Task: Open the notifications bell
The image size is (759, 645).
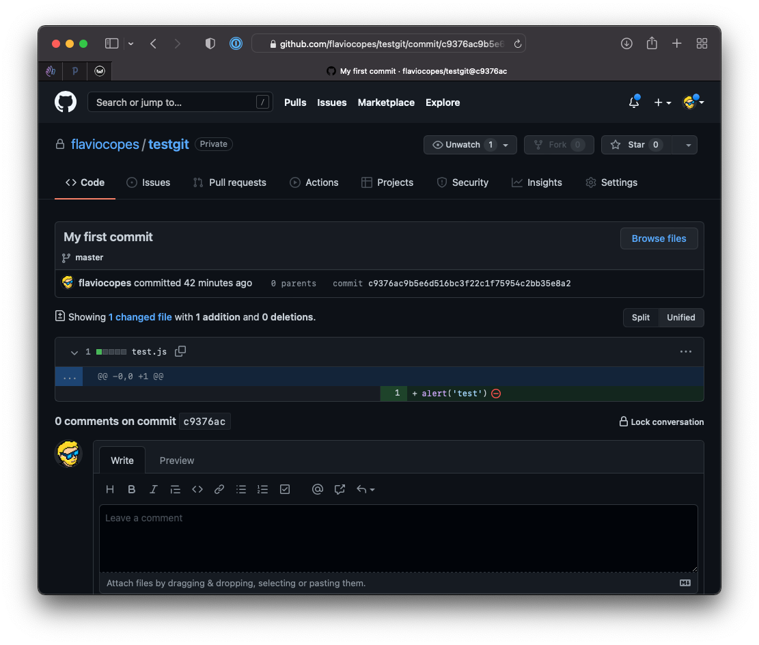Action: (x=634, y=102)
